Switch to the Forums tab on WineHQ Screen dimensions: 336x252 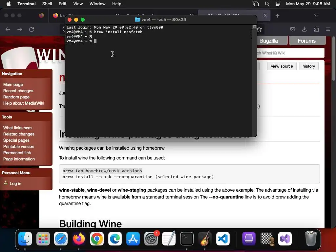click(x=307, y=41)
